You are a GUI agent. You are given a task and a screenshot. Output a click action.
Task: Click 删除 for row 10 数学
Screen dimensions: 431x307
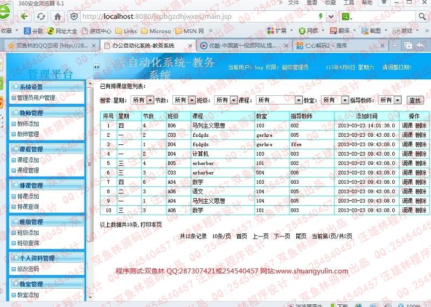click(421, 210)
